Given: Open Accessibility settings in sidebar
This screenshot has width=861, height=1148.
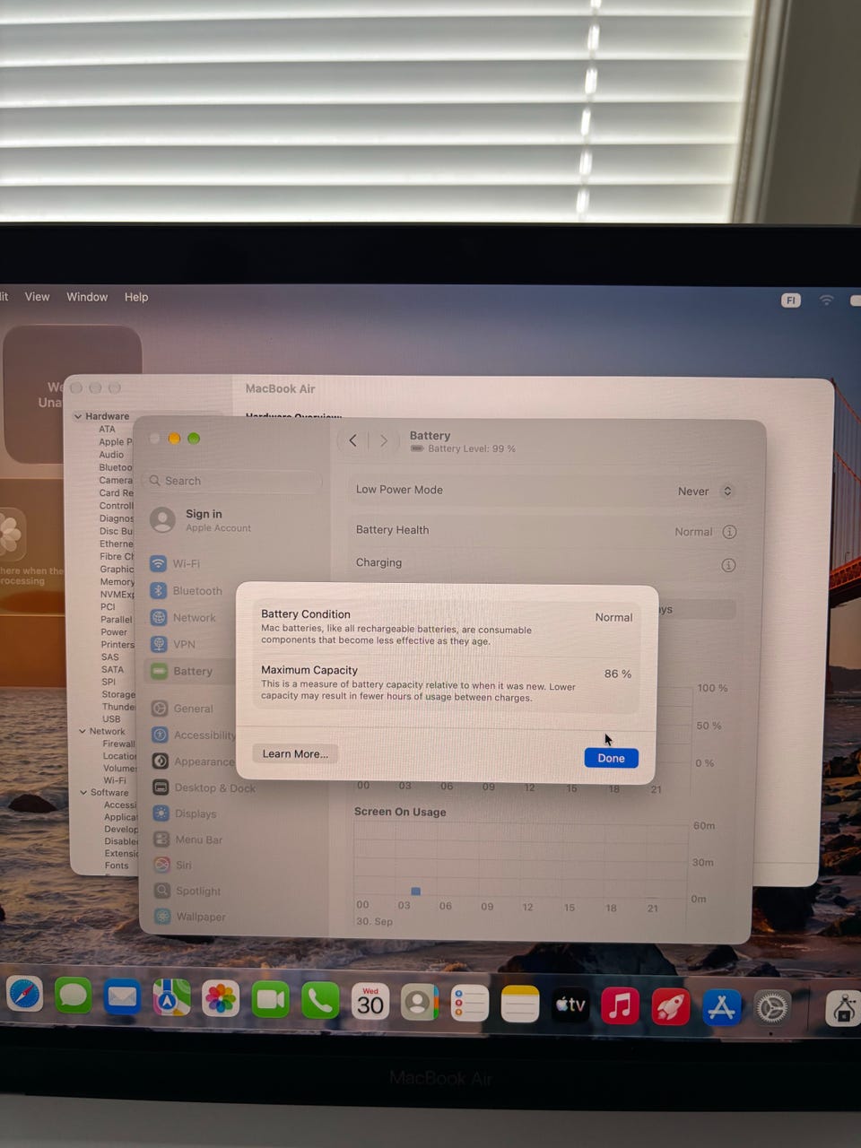Looking at the screenshot, I should pos(195,735).
